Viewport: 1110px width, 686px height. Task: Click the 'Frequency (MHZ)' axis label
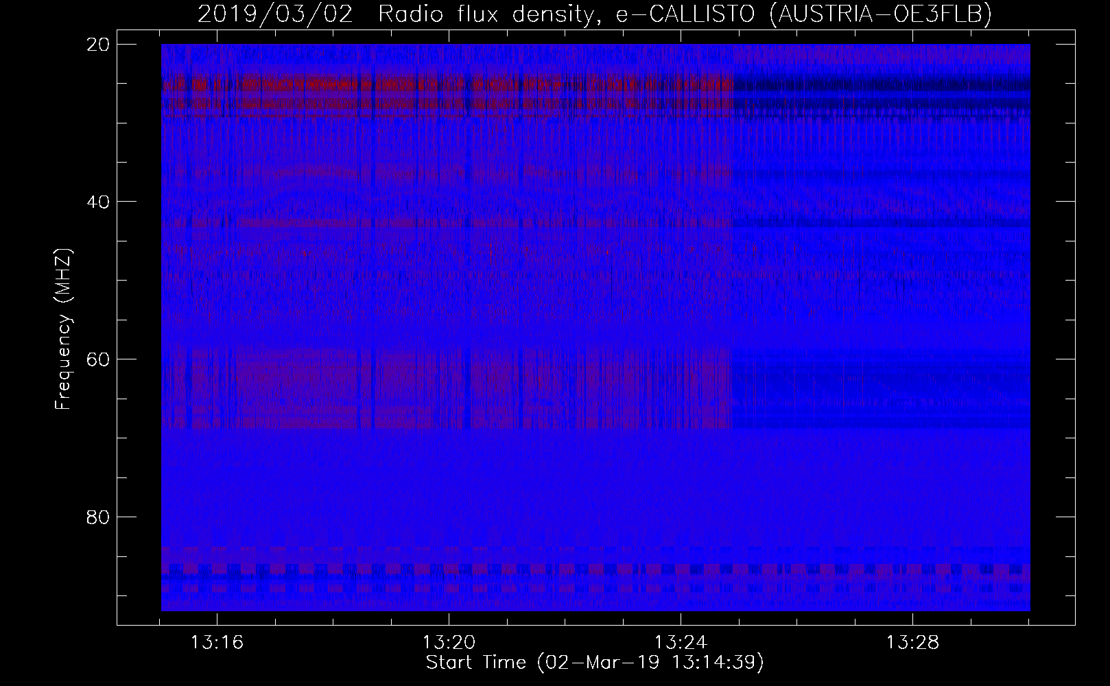(64, 329)
